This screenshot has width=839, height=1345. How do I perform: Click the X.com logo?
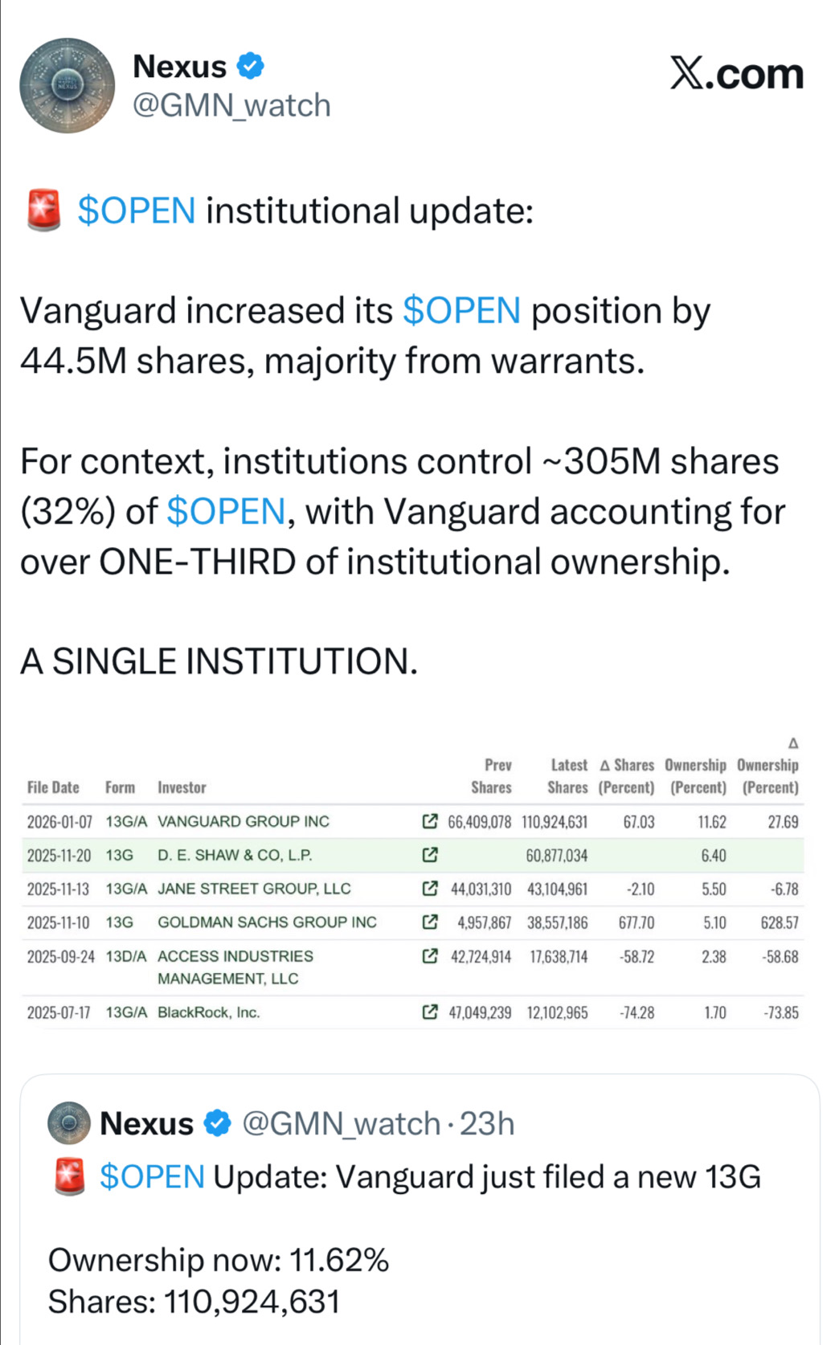point(737,74)
